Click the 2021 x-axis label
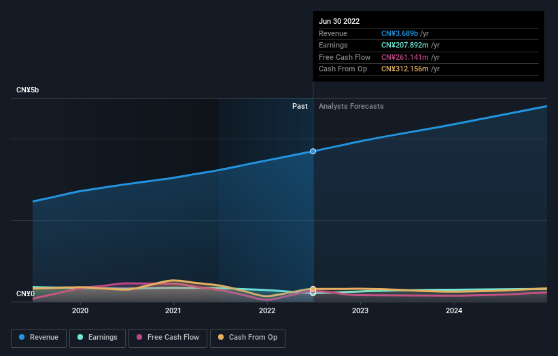The height and width of the screenshot is (356, 558). pos(173,310)
